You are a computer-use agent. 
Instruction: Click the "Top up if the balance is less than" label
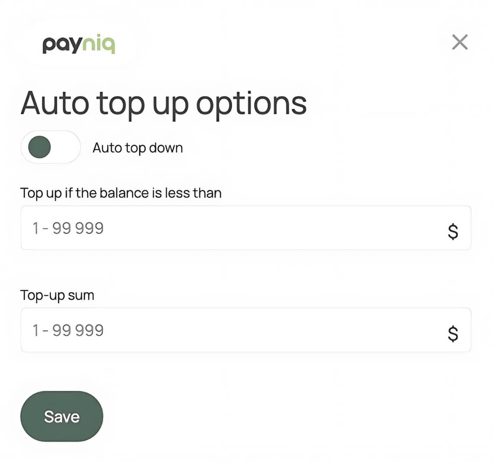pos(121,193)
